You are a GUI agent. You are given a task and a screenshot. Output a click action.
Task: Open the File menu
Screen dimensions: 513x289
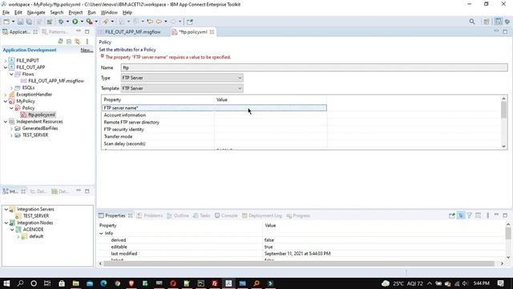click(6, 13)
